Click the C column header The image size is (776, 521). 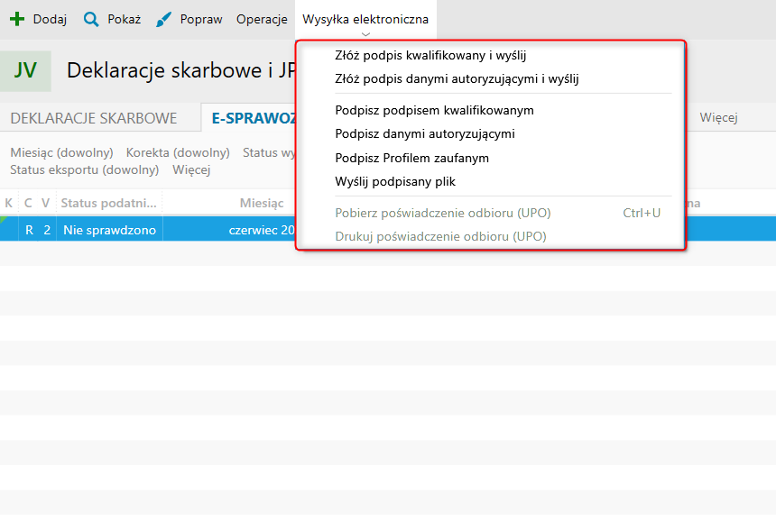pos(28,203)
